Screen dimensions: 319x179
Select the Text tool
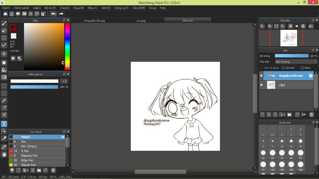(x=4, y=124)
